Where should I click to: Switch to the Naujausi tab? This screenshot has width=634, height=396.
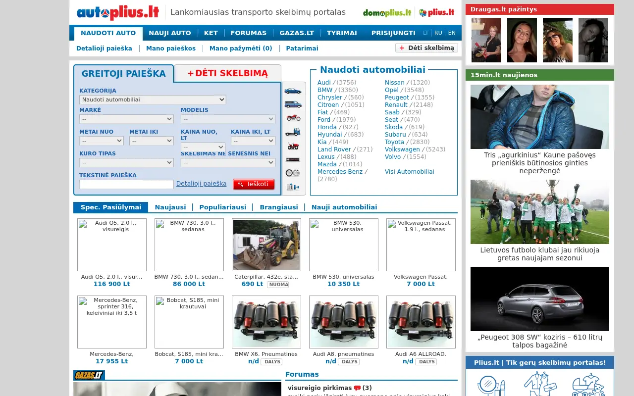coord(170,207)
